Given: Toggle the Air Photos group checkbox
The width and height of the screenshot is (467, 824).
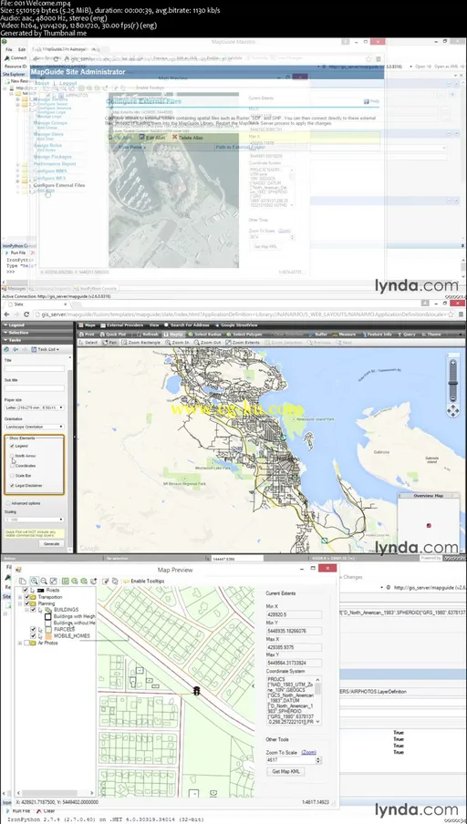Looking at the screenshot, I should (26, 643).
